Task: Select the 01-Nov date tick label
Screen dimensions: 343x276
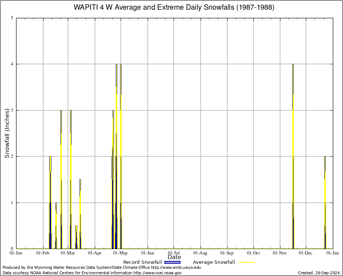Action: point(280,253)
